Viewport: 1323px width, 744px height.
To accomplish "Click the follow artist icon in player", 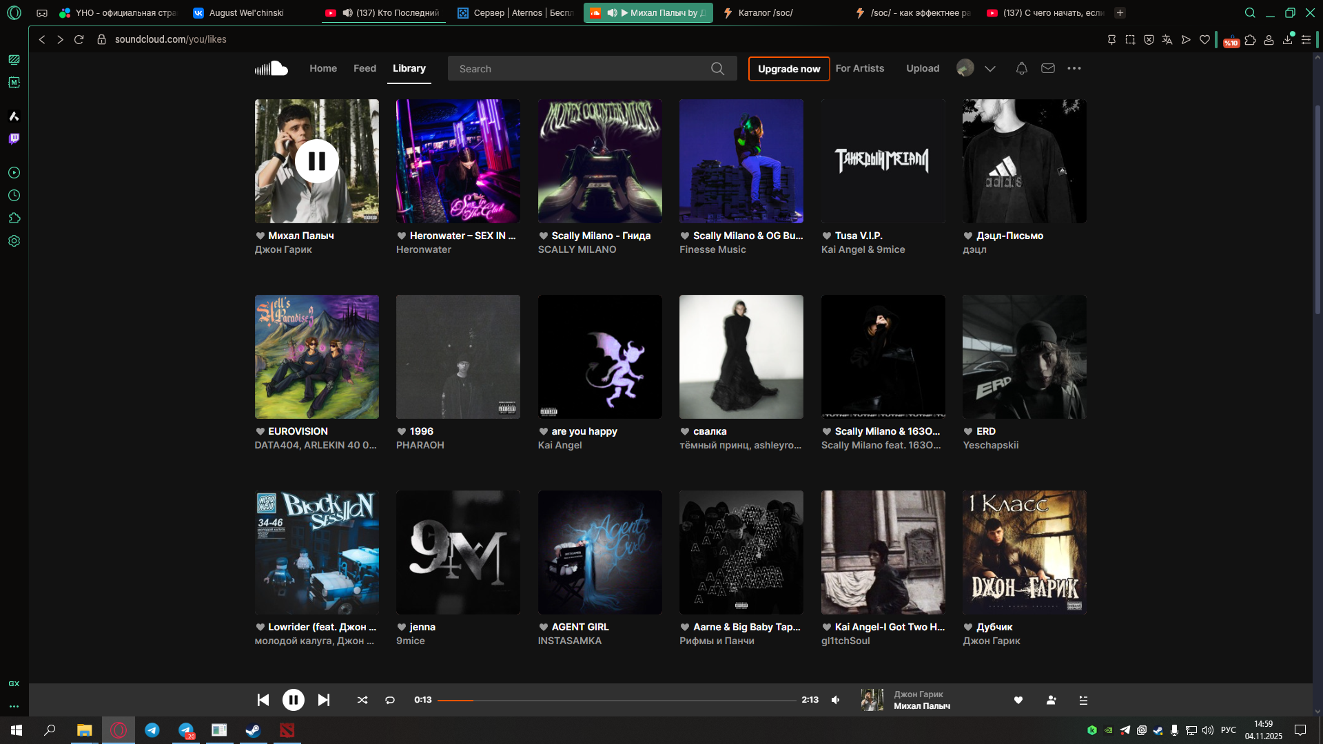I will point(1051,700).
